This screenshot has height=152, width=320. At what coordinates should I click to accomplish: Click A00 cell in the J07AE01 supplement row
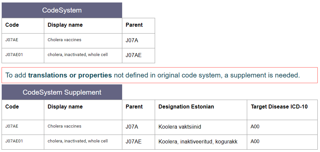click(255, 142)
